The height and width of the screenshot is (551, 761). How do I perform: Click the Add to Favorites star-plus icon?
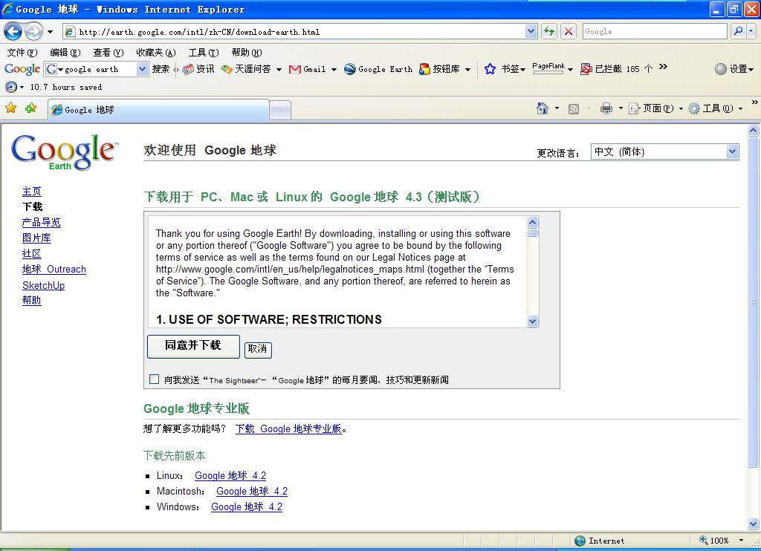[x=30, y=108]
